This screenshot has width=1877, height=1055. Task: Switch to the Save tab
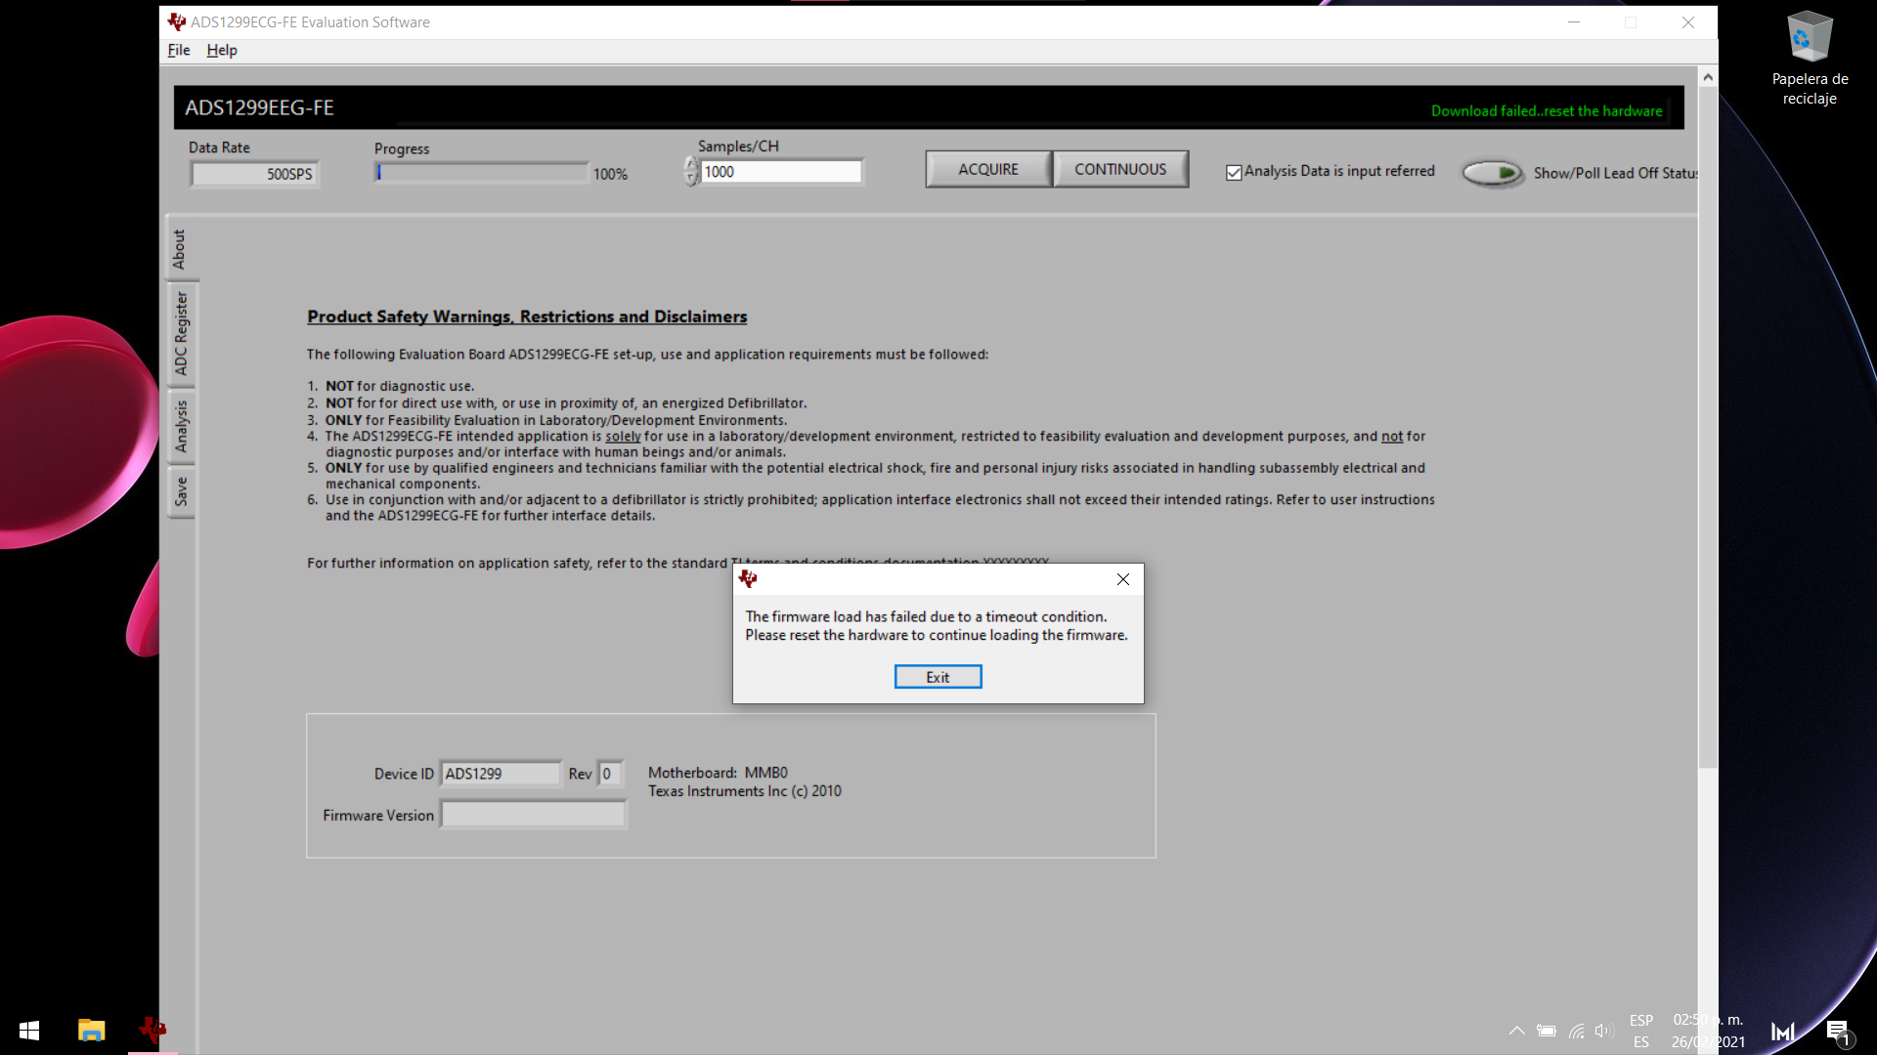181,491
